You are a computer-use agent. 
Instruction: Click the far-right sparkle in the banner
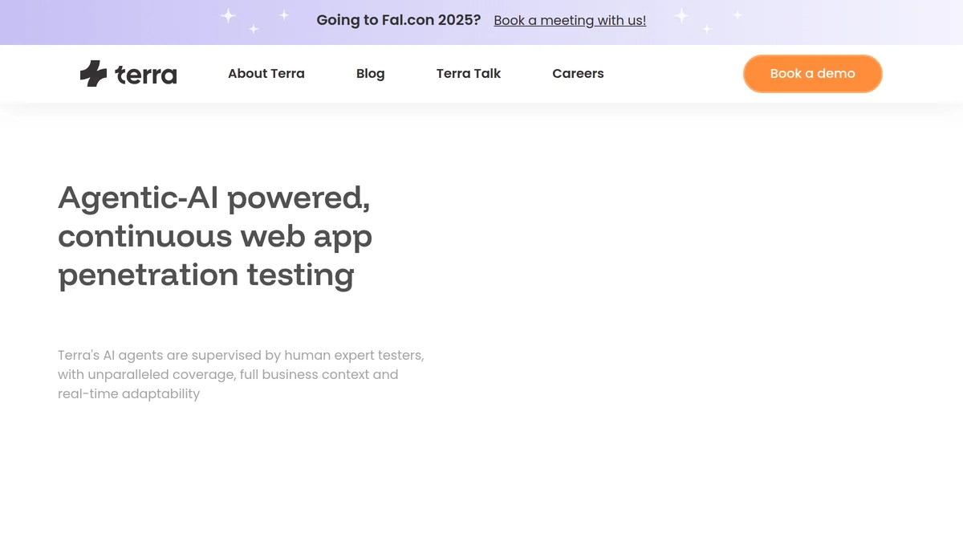tap(737, 14)
